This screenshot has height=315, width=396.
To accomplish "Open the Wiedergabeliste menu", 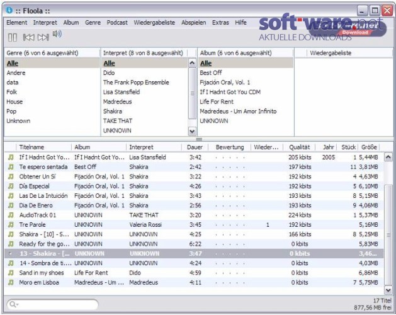I will tap(154, 23).
